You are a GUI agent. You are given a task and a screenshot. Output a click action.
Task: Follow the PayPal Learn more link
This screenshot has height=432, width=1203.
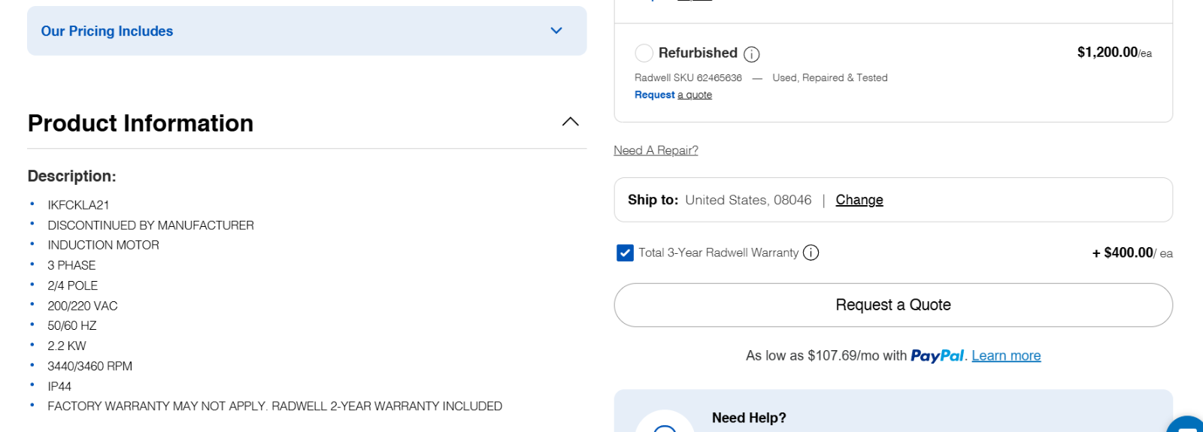pyautogui.click(x=1006, y=355)
